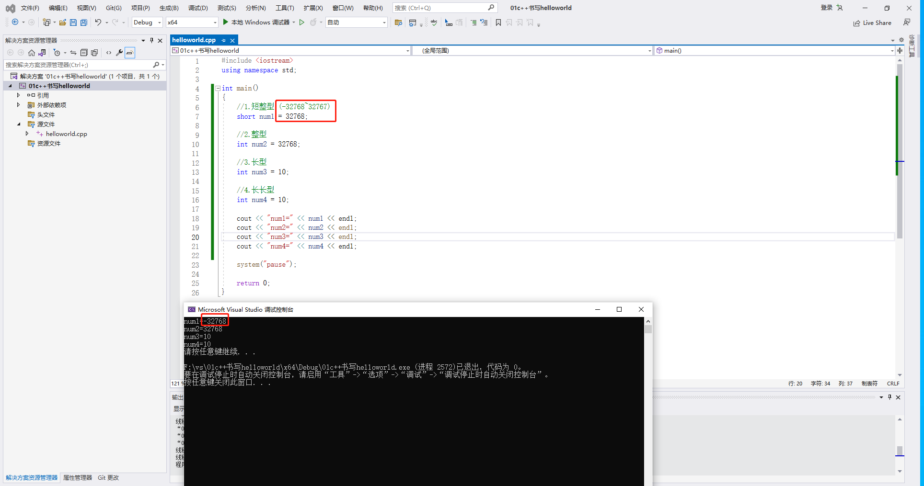924x486 pixels.
Task: Select helloworld.cpp in Solution Explorer
Action: click(x=67, y=134)
